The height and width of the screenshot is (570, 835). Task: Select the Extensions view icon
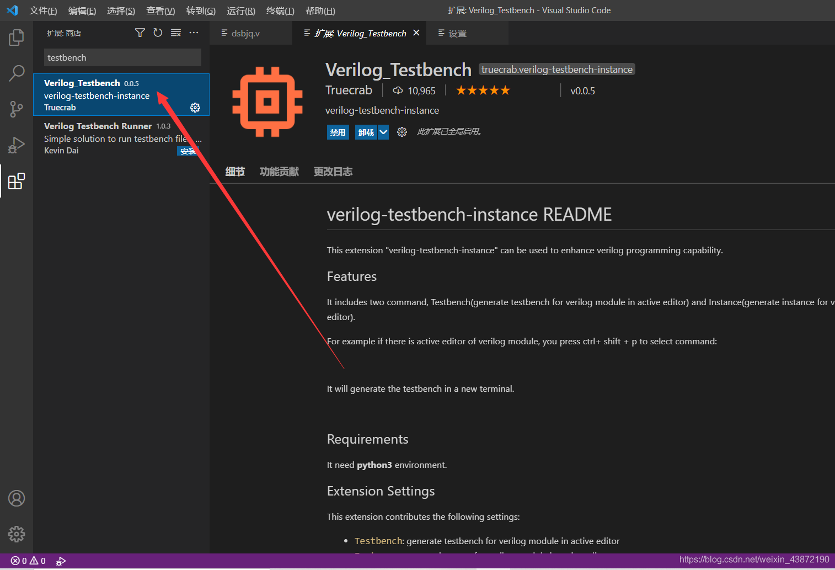pyautogui.click(x=17, y=181)
